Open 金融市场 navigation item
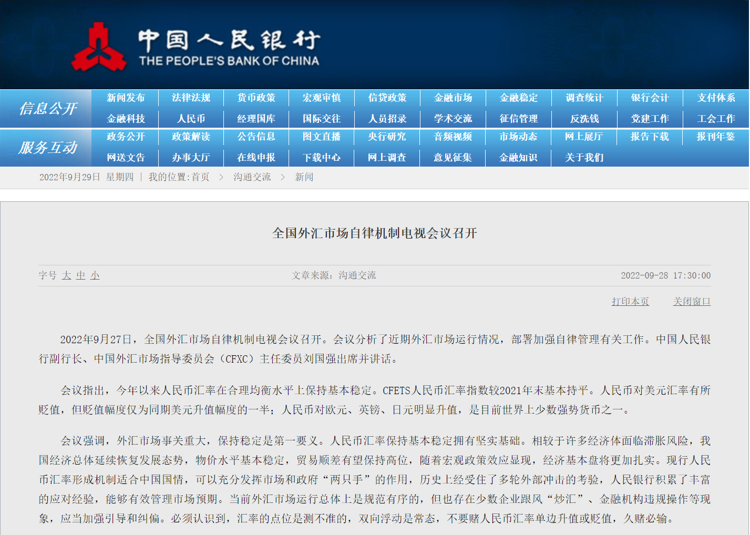 (x=453, y=98)
